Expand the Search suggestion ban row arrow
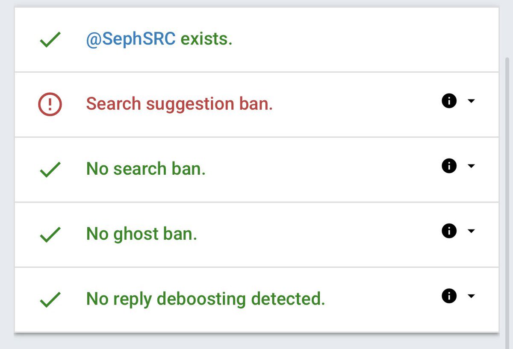This screenshot has width=513, height=349. coord(471,101)
